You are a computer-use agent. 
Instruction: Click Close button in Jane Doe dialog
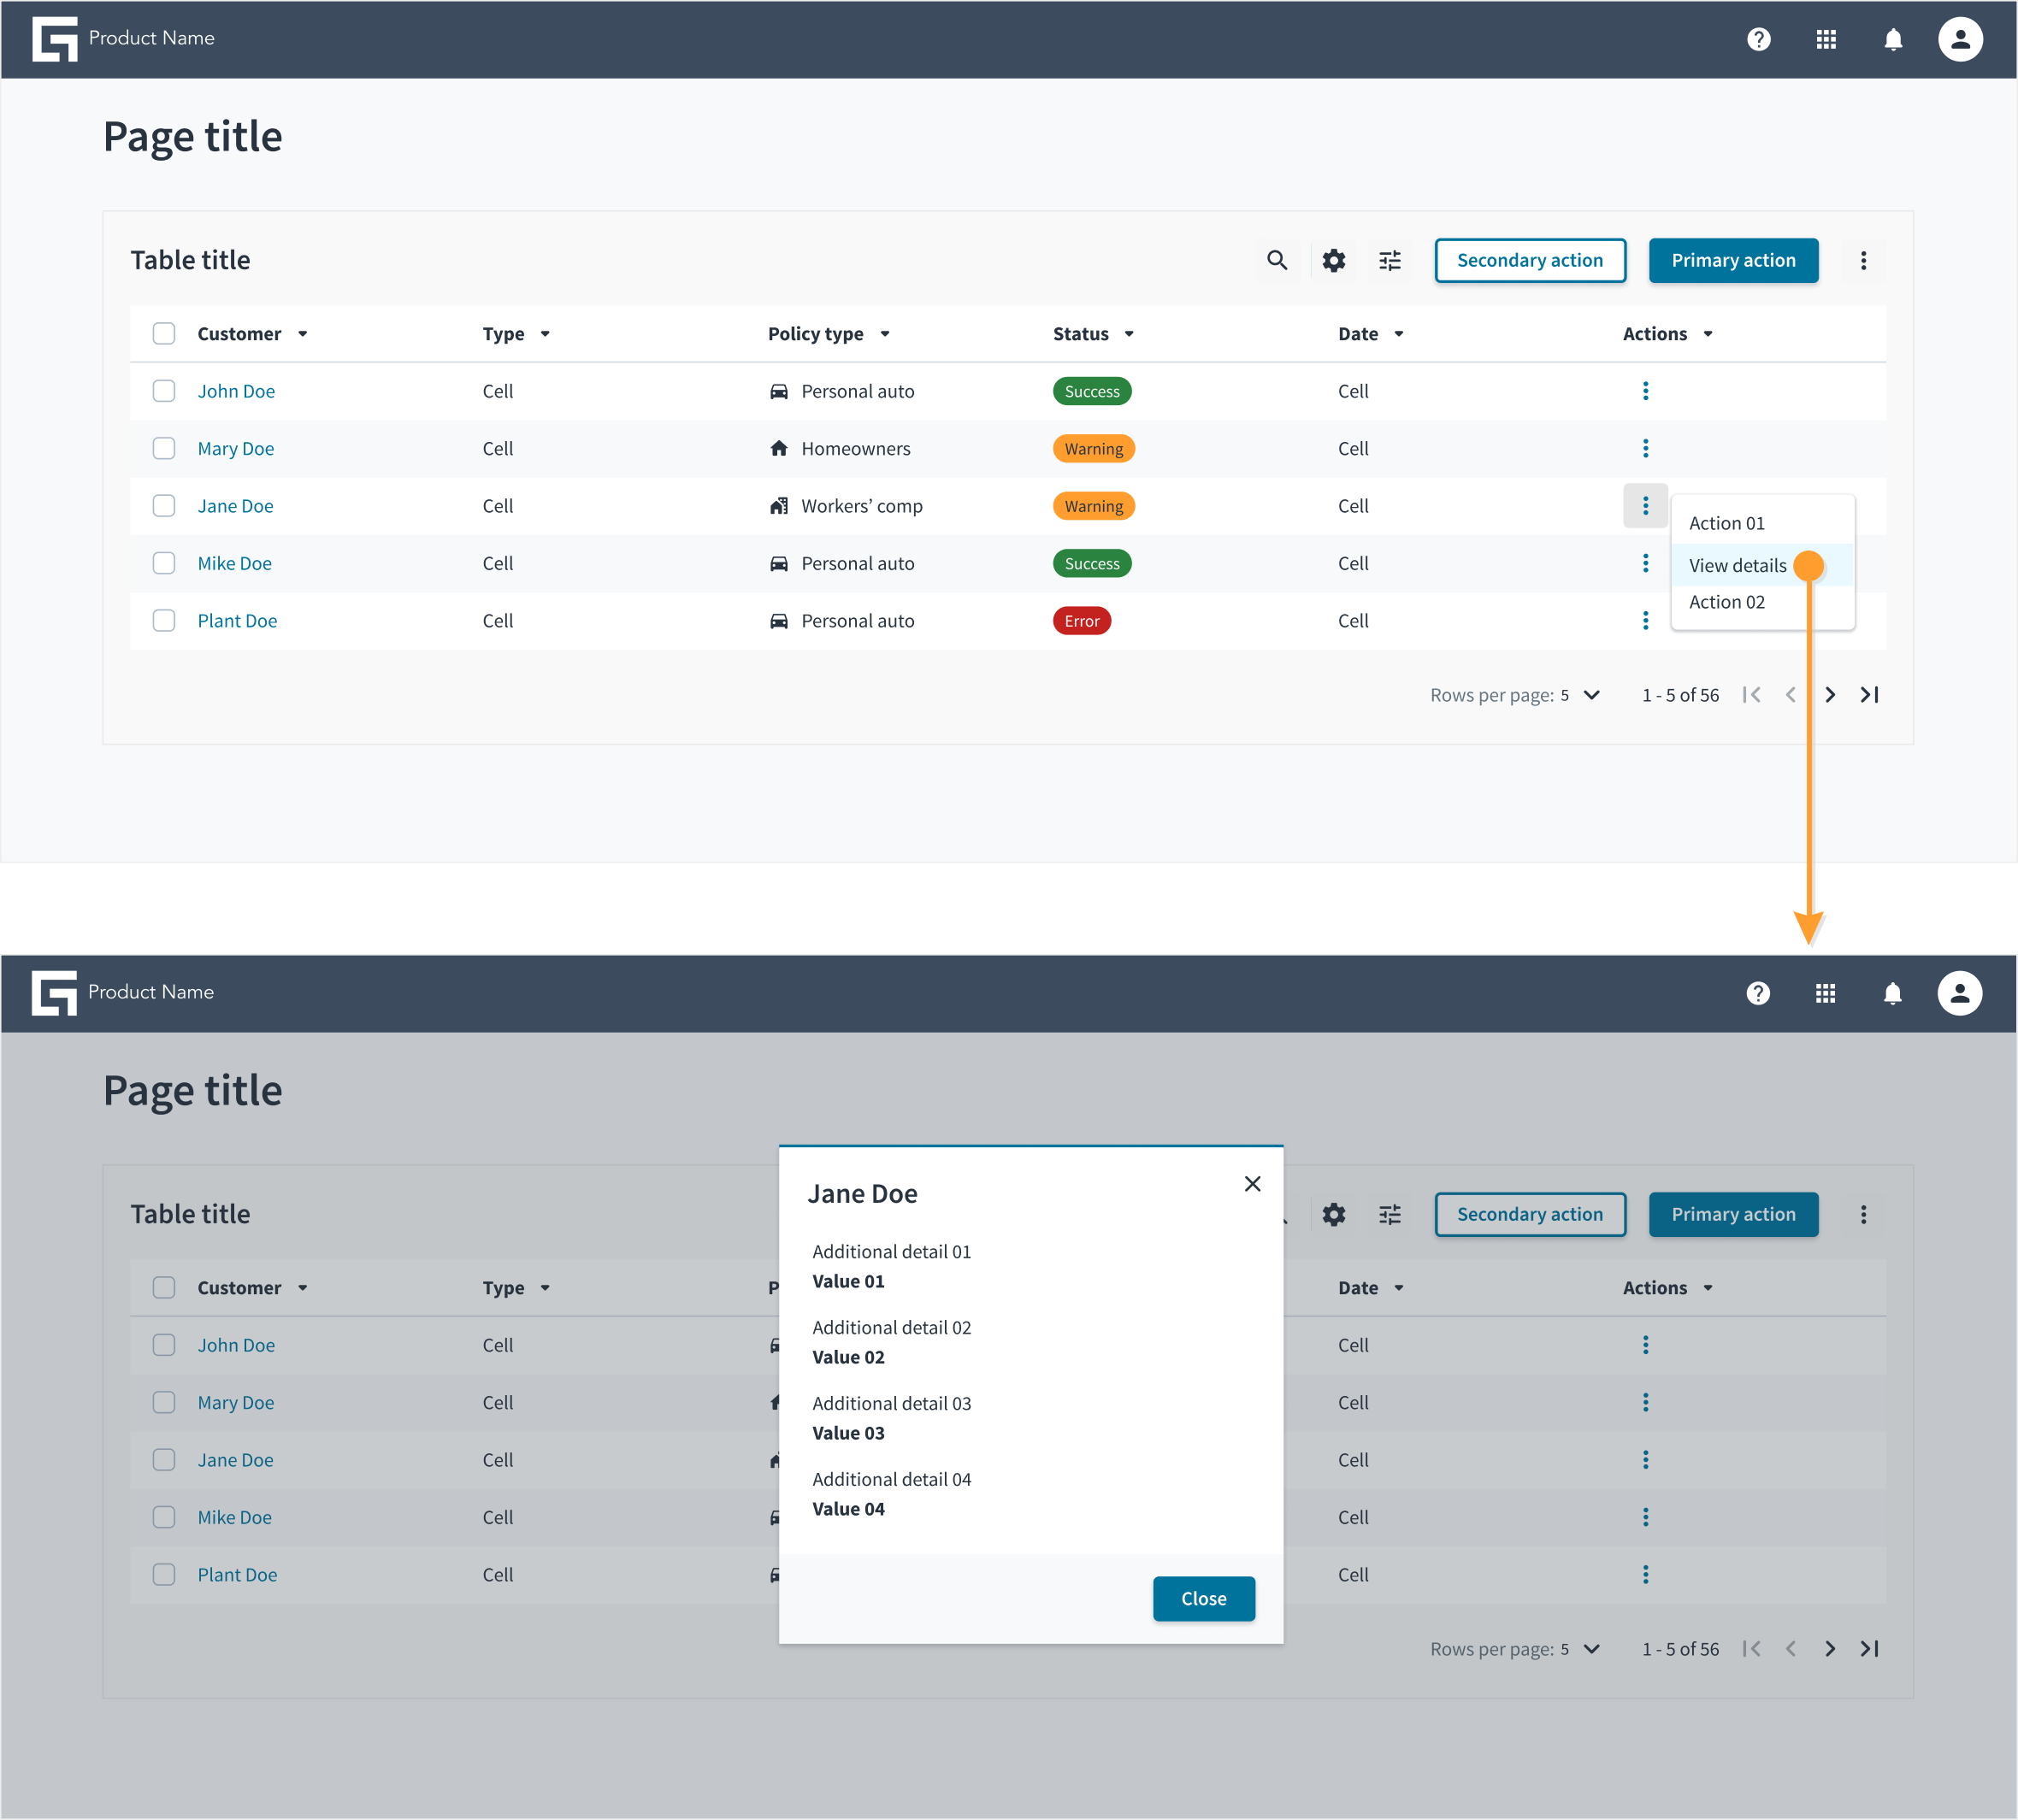1203,1598
